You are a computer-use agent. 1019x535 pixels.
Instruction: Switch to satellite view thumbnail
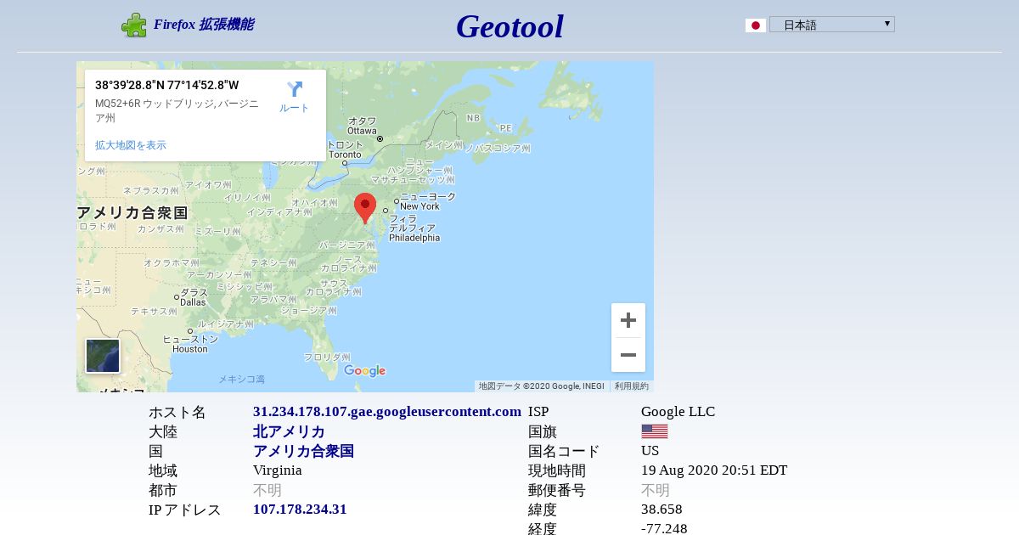[x=103, y=356]
